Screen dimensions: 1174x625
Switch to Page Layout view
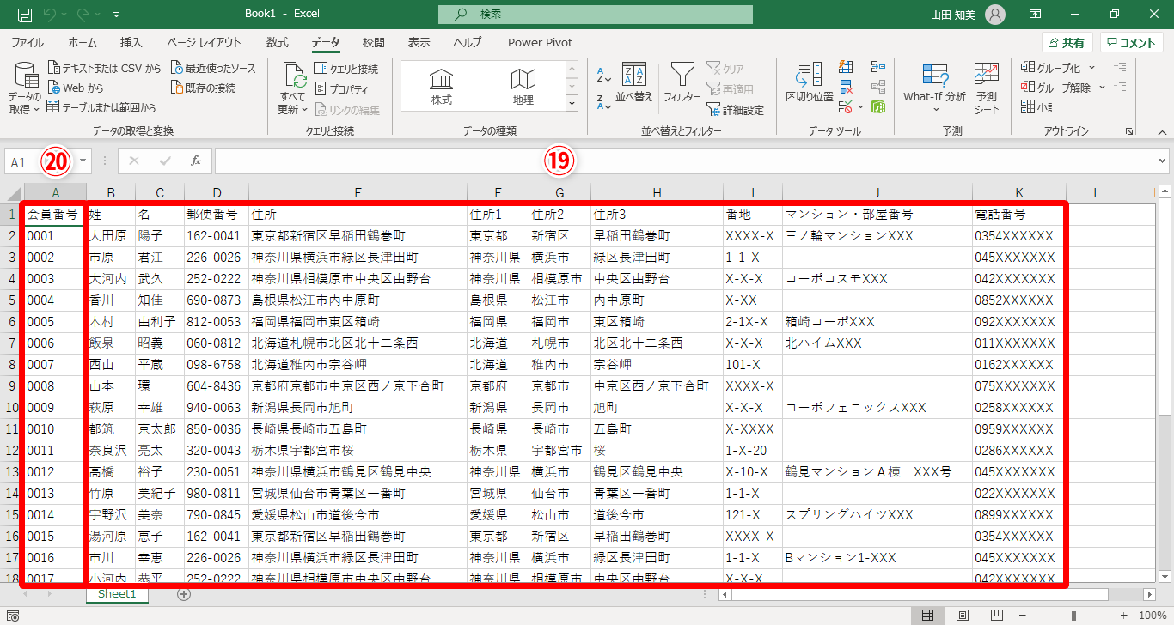coord(963,616)
